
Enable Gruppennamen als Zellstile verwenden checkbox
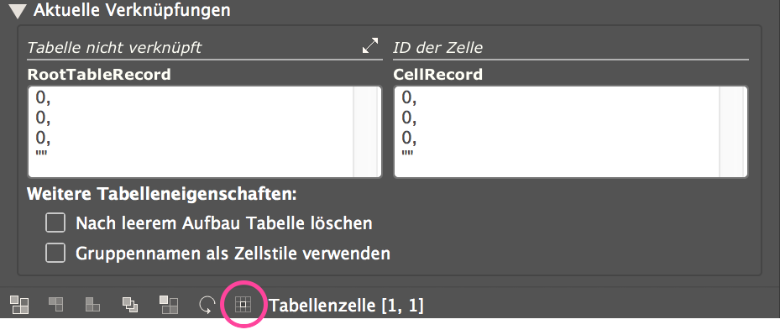pyautogui.click(x=55, y=253)
